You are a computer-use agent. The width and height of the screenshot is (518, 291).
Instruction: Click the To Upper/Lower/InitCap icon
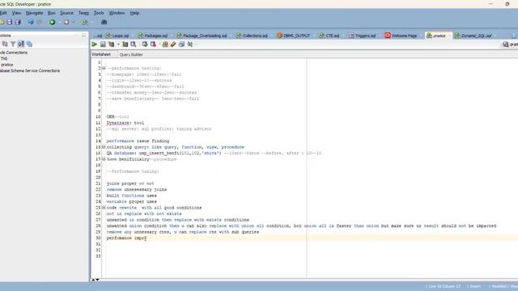pyautogui.click(x=190, y=44)
